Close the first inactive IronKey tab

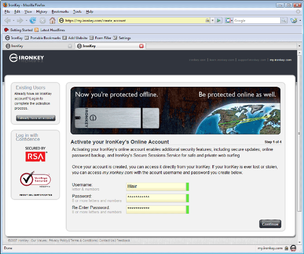click(70, 46)
